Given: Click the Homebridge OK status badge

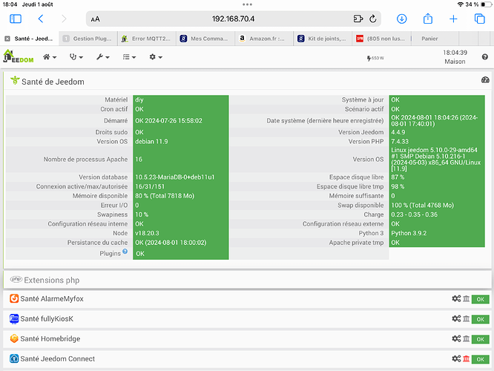Looking at the screenshot, I should tap(480, 339).
